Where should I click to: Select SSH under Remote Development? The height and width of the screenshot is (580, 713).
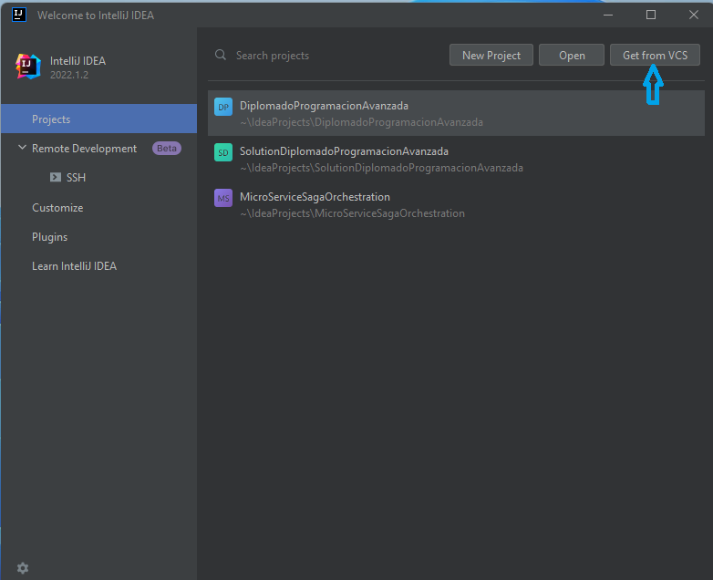coord(76,178)
